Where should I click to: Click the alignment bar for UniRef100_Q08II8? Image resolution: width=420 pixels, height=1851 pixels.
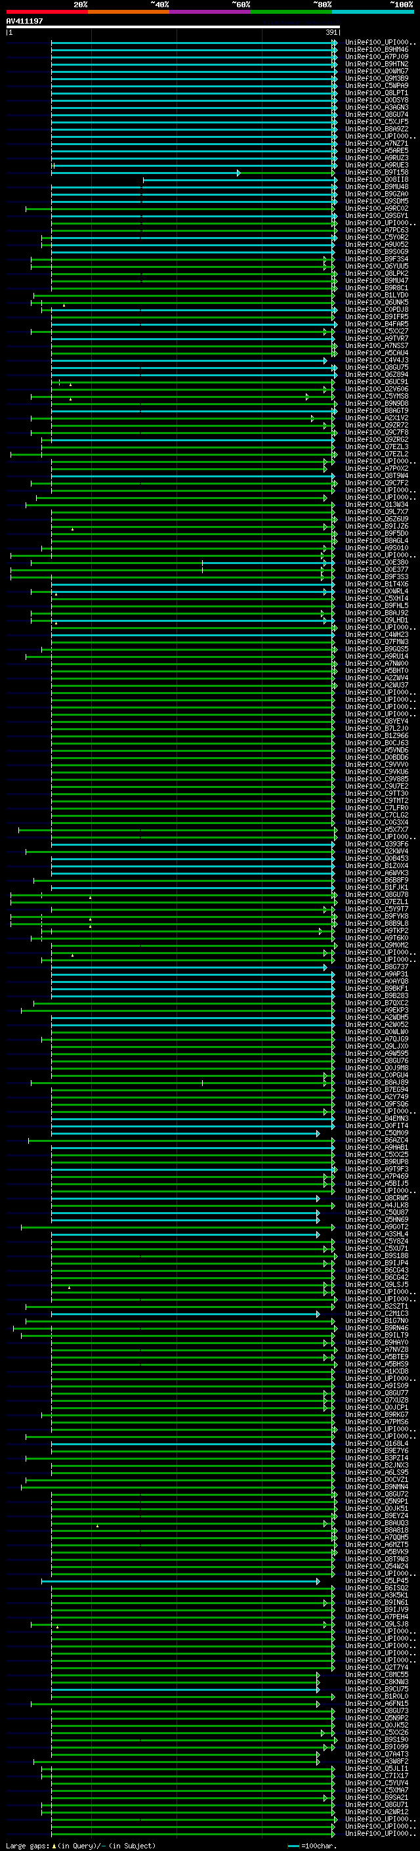coord(239,181)
